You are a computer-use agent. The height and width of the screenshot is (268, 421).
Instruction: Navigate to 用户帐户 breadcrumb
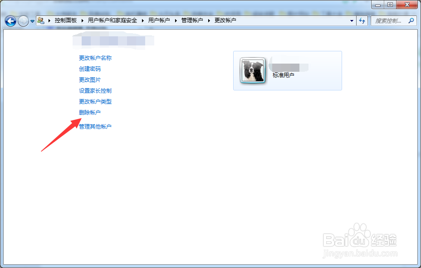click(x=159, y=20)
